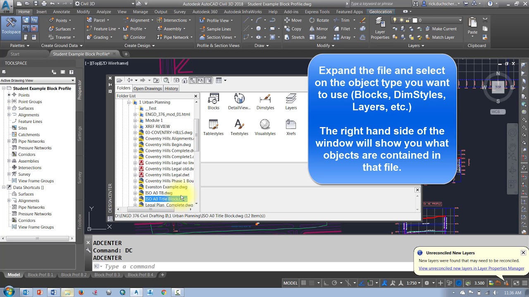
Task: Expand the Point Groups tree node
Action: pyautogui.click(x=9, y=101)
